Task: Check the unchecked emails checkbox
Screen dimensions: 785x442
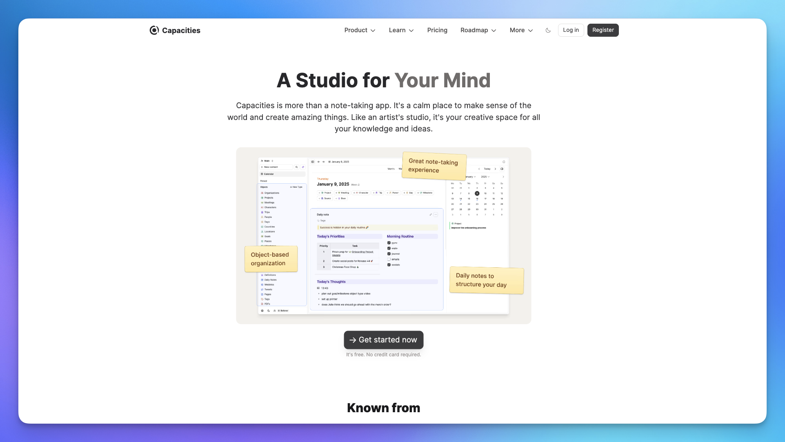Action: [389, 259]
